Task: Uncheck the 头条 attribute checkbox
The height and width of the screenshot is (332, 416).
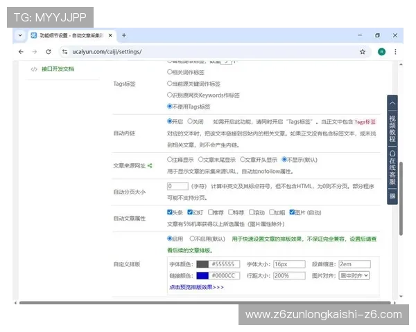Action: [x=170, y=212]
